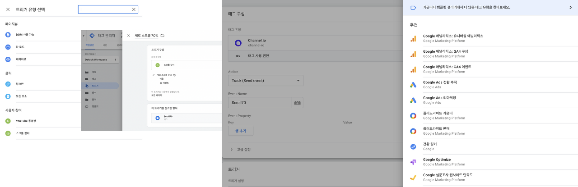Choose the 페이지뷰 trigger eye icon
The height and width of the screenshot is (187, 578).
tap(8, 59)
